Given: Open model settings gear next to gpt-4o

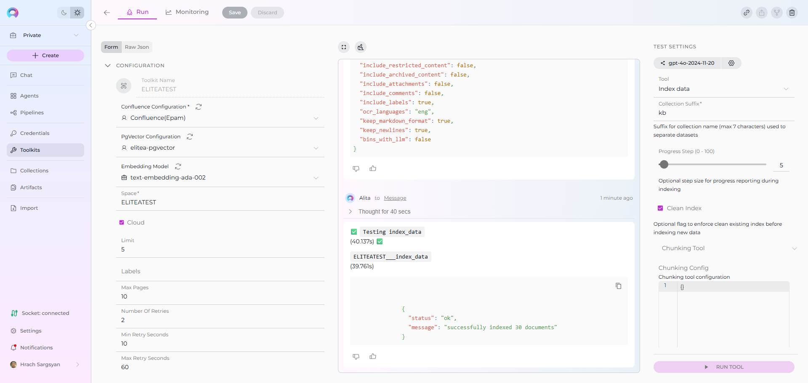Looking at the screenshot, I should tap(731, 63).
